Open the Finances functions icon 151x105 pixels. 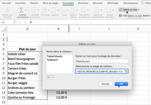click(44, 10)
